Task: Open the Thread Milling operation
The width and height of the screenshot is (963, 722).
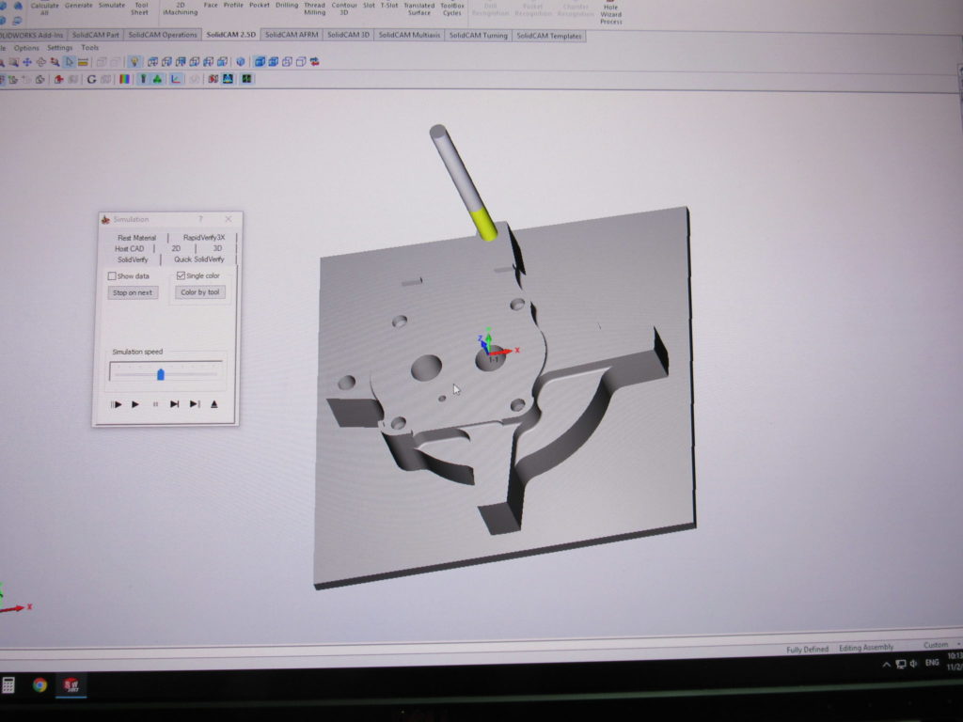Action: click(x=315, y=9)
